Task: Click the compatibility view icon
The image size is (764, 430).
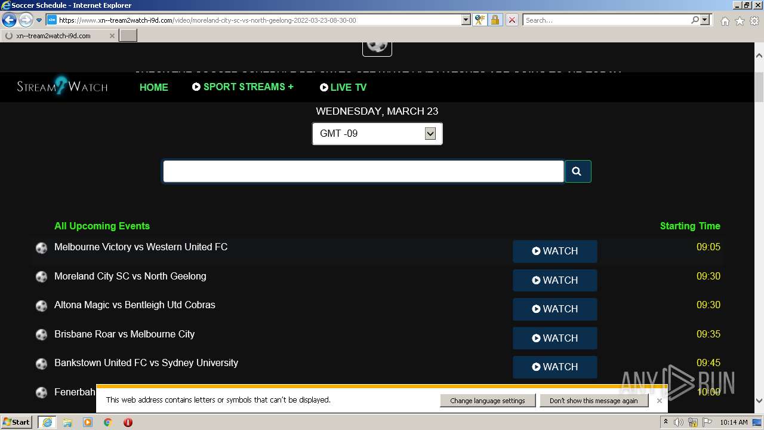Action: click(x=479, y=20)
